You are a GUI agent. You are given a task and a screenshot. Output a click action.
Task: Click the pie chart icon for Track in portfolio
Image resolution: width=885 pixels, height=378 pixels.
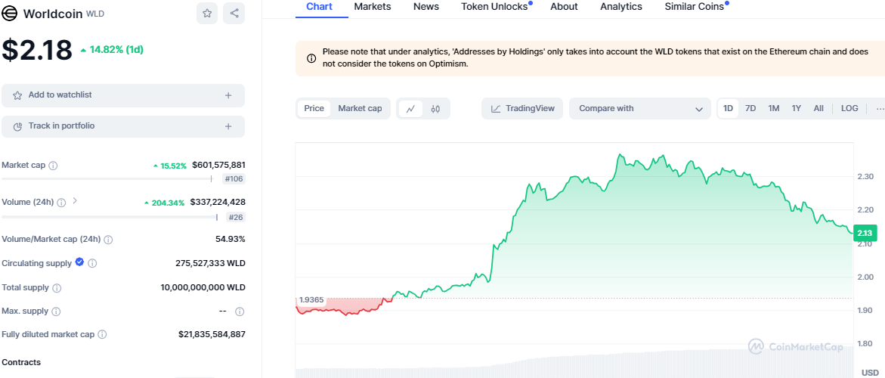coord(18,126)
